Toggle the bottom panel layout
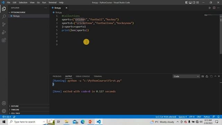Viewport: 222px width, 125px height. 190,2
